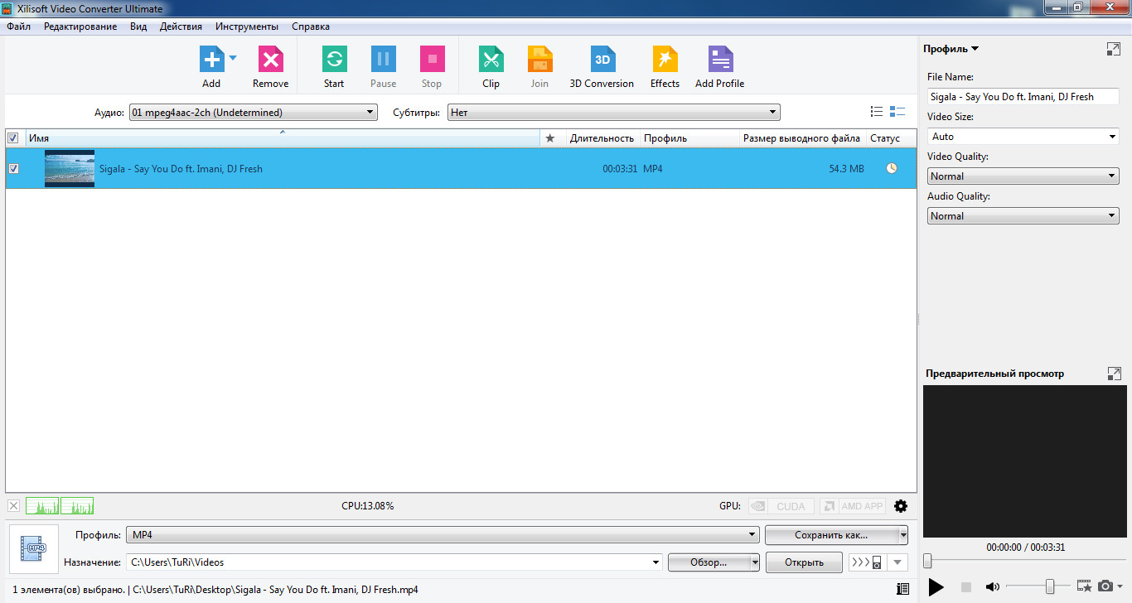1132x603 pixels.
Task: Open the 3D Conversion tool
Action: click(x=602, y=60)
